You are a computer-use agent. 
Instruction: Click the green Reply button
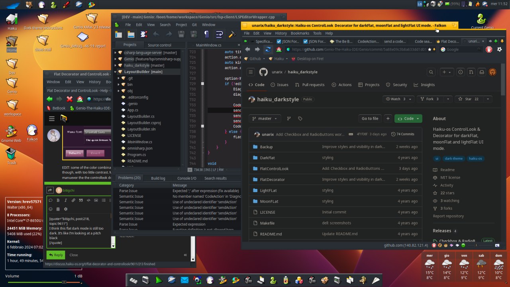55,255
